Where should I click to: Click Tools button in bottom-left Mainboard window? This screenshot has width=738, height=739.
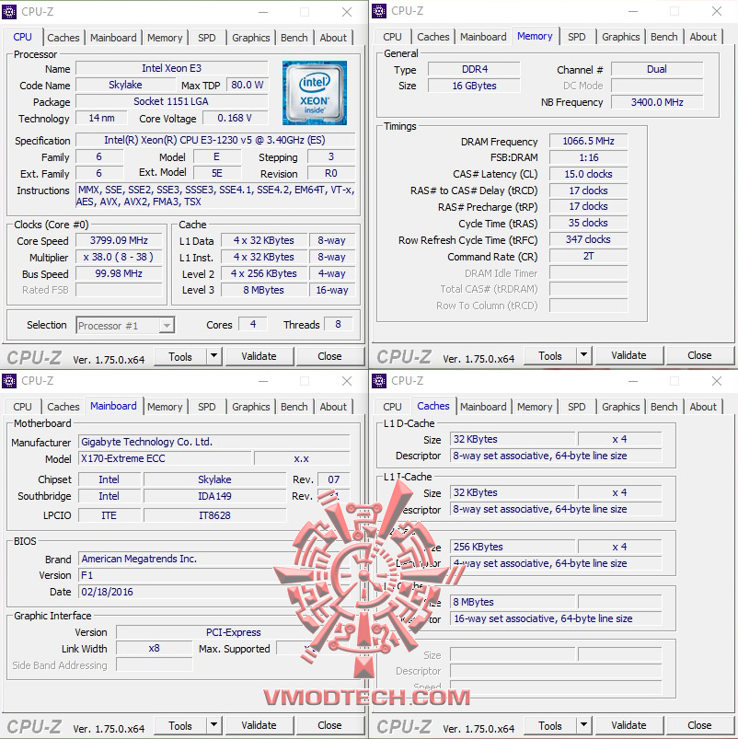coord(180,725)
